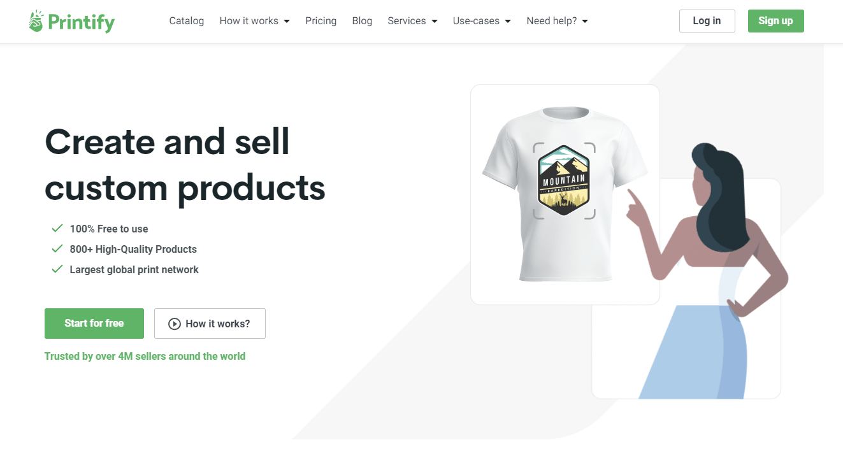Click the Start for free button

point(94,324)
